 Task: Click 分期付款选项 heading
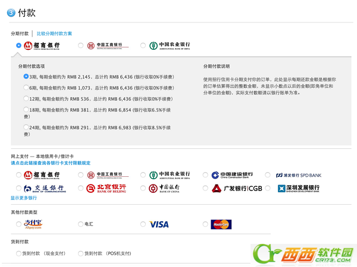coord(32,66)
